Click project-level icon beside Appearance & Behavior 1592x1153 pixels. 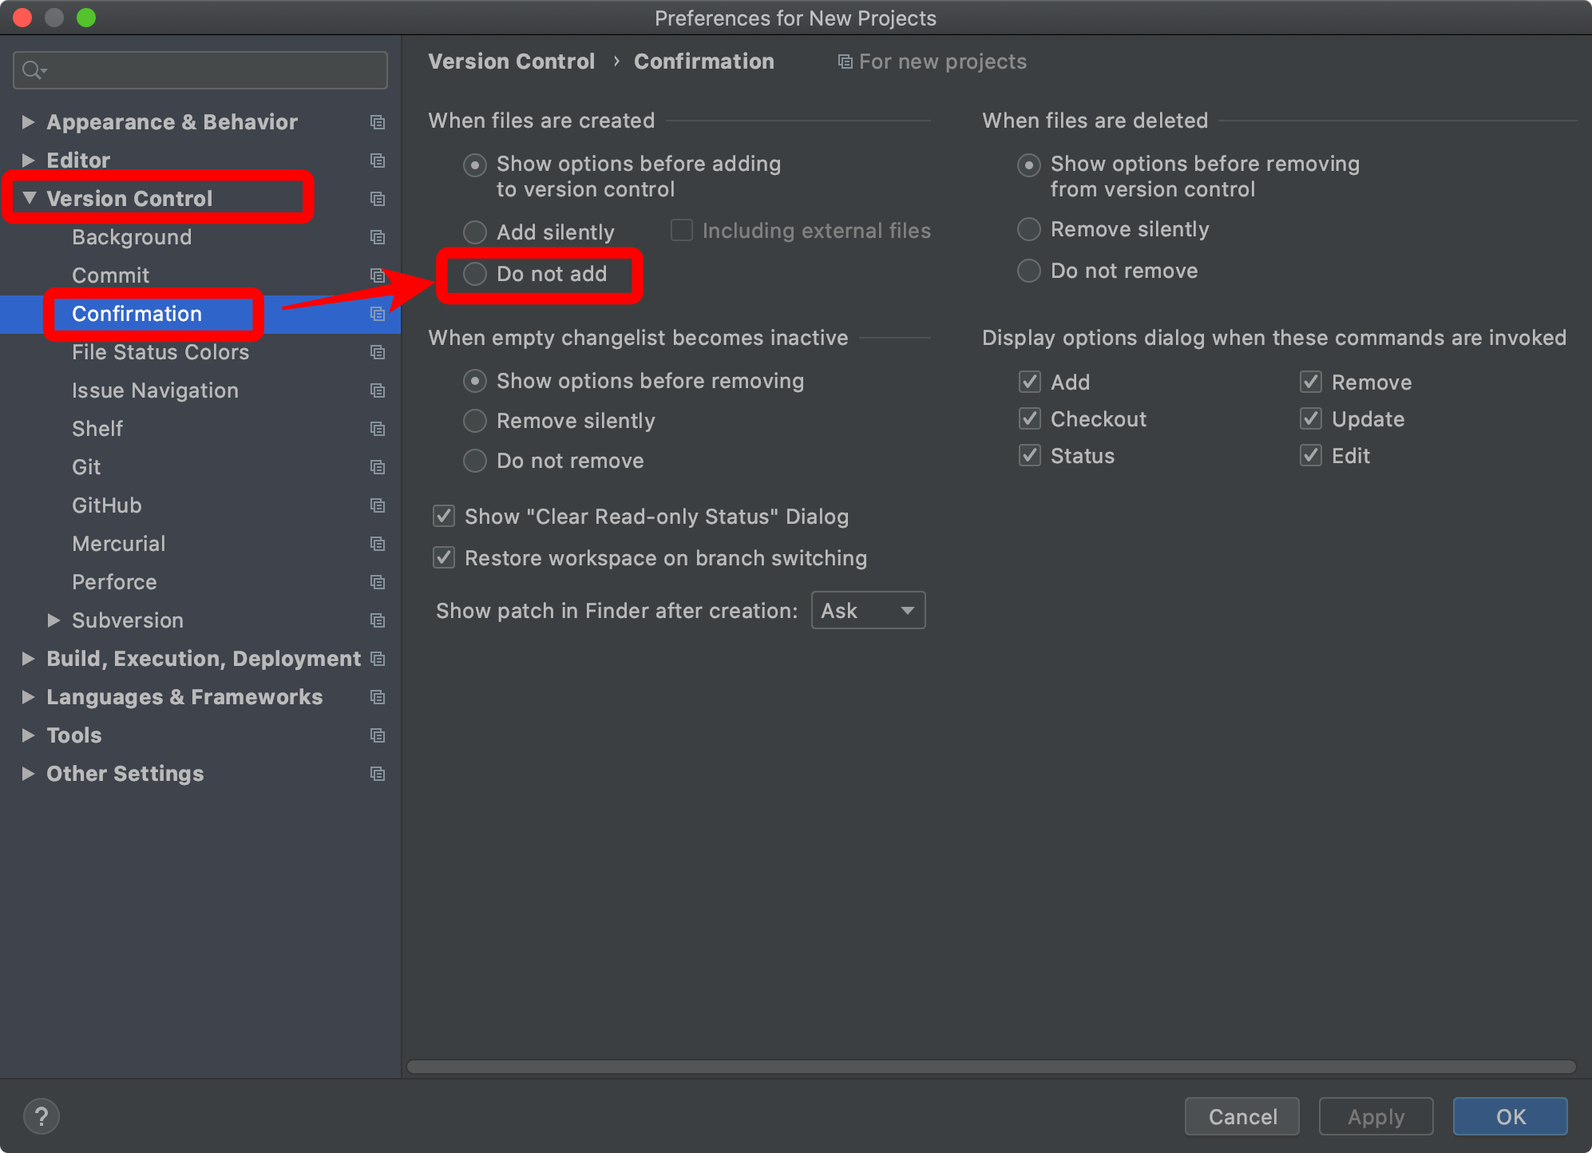click(x=378, y=122)
